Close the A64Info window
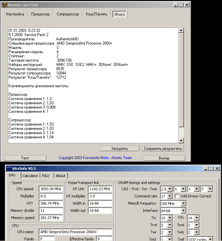This screenshot has height=241, width=222. tap(217, 169)
